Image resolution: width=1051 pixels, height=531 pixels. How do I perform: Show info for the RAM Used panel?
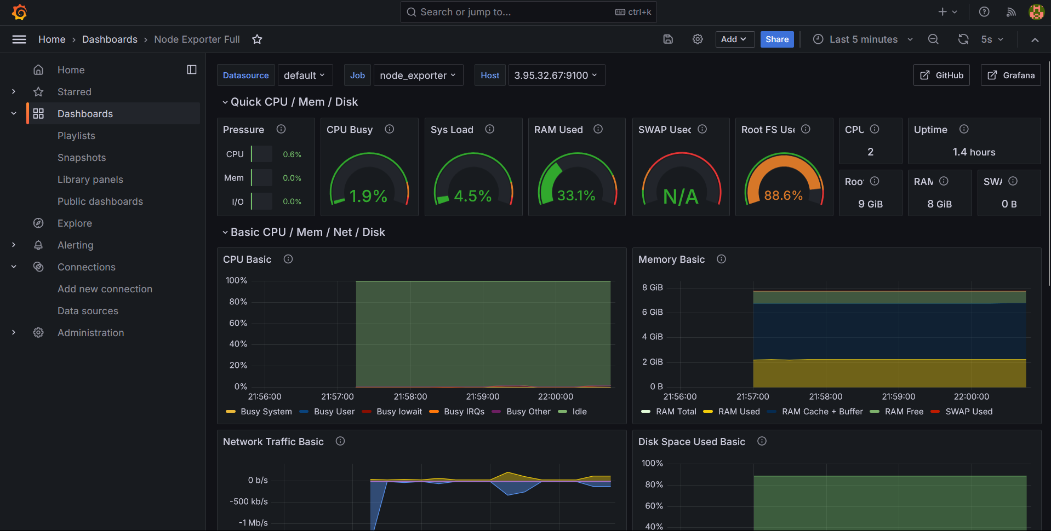click(x=598, y=129)
